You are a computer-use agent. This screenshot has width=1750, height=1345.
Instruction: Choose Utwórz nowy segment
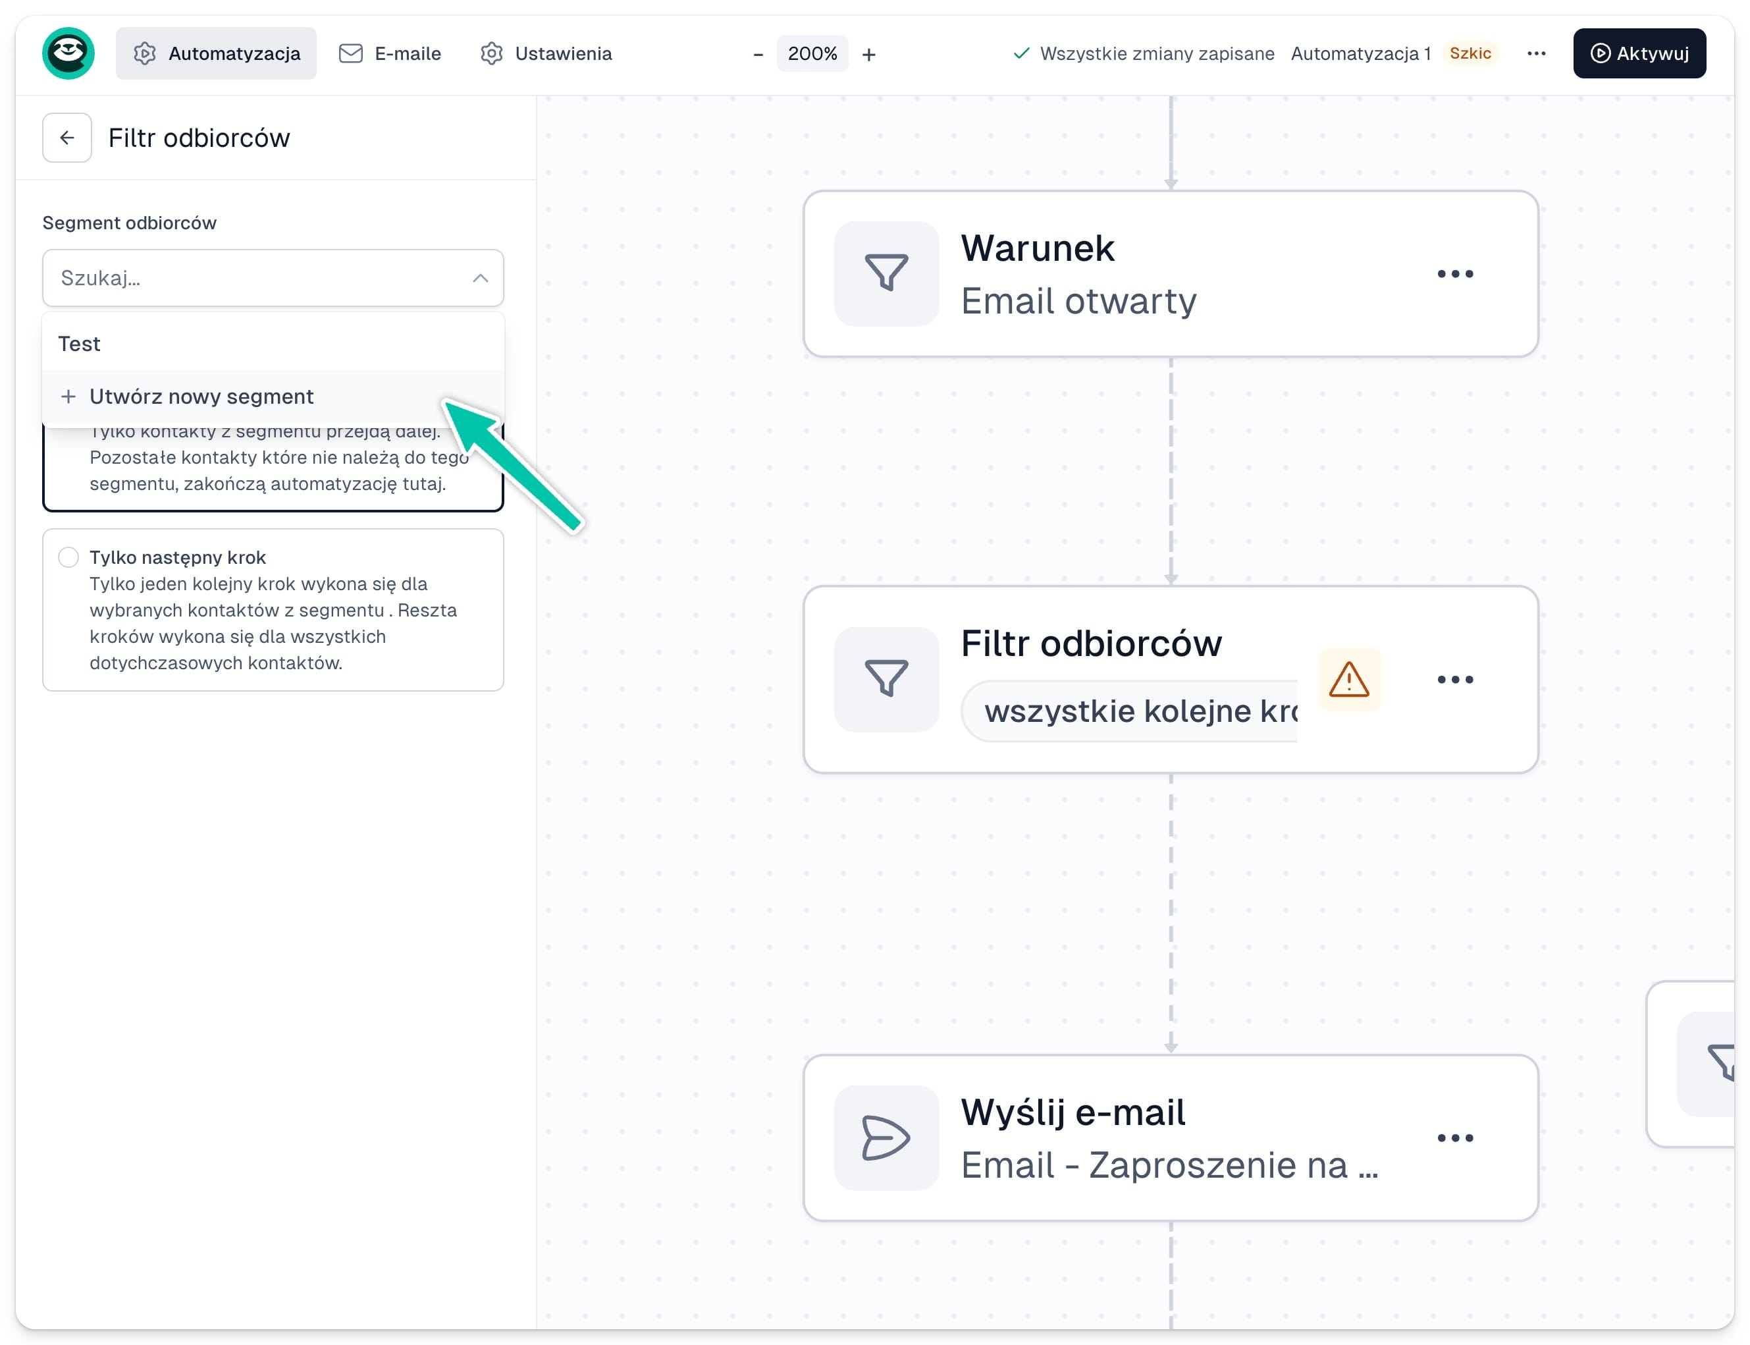[273, 397]
